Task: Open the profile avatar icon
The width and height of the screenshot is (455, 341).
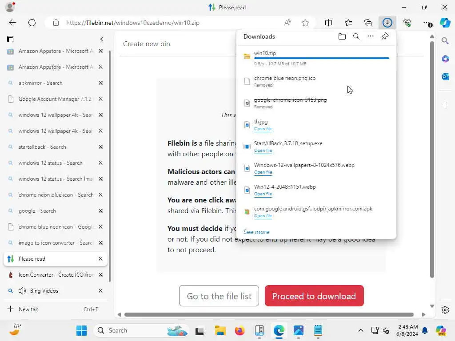Action: (x=10, y=7)
